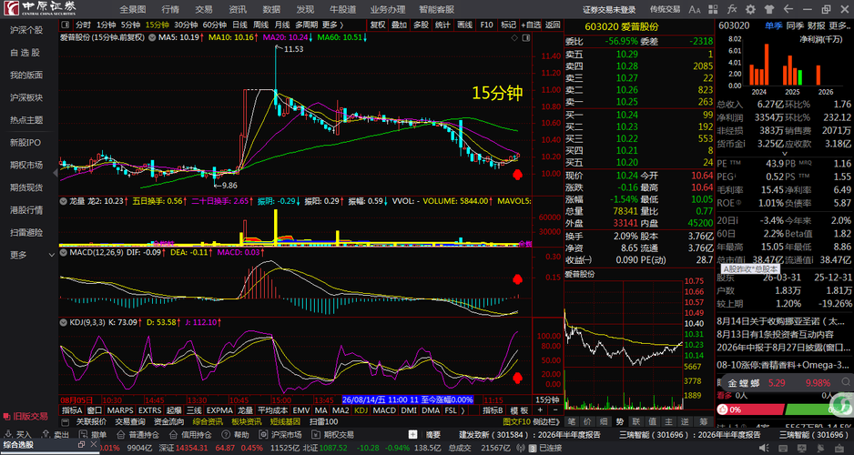Select the MACD indicator tab
854x455 pixels.
coord(384,409)
